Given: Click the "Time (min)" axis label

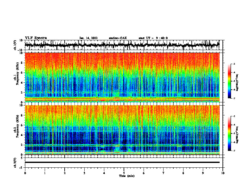Looking at the screenshot, I should 127,176.
